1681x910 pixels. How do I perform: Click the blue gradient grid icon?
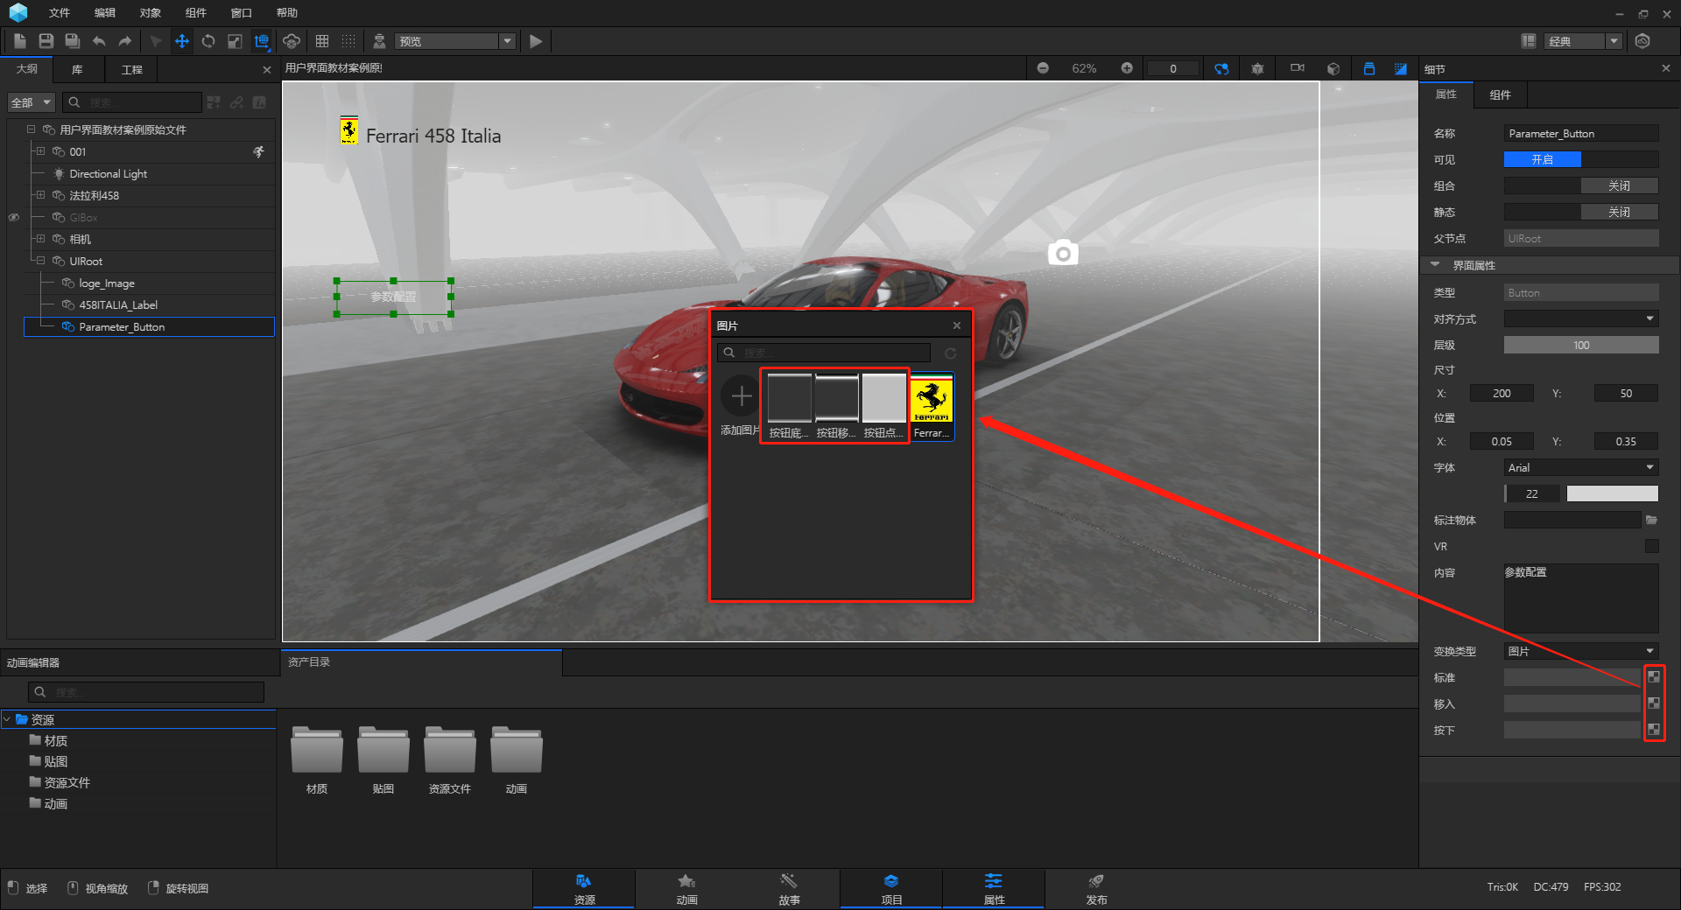1401,68
